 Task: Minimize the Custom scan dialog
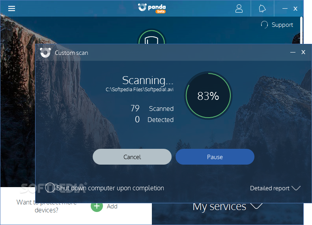click(x=293, y=52)
